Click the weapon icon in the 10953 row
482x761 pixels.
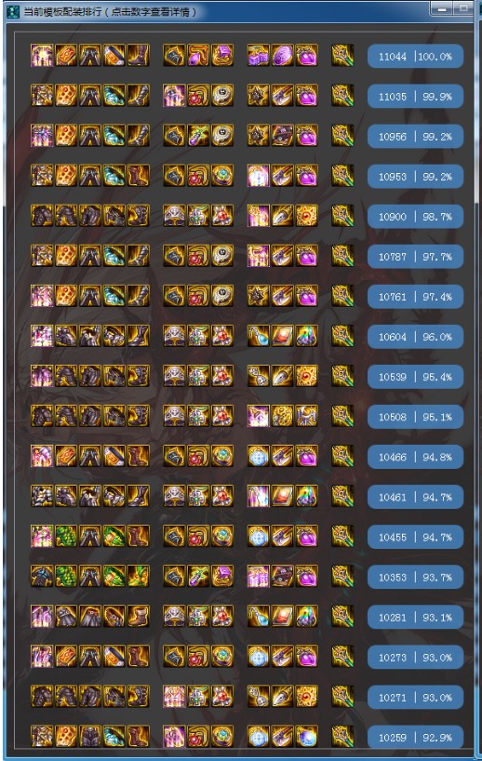(342, 175)
